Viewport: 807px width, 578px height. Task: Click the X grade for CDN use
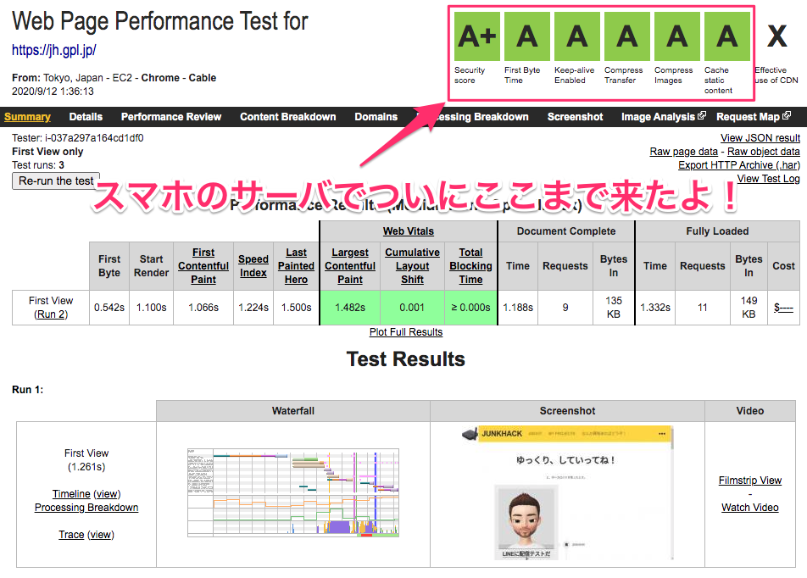(776, 36)
